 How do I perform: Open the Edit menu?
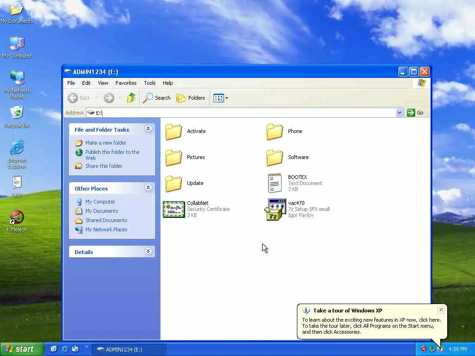tap(86, 83)
